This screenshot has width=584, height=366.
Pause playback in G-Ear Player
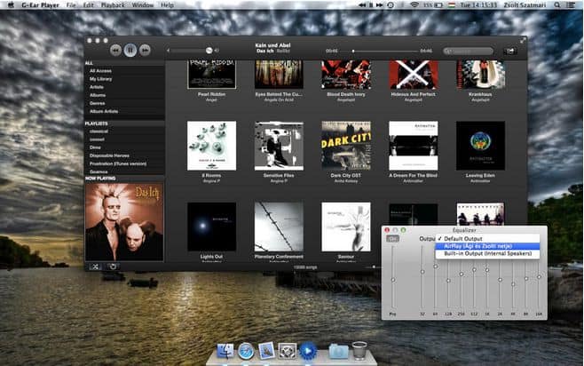(130, 50)
